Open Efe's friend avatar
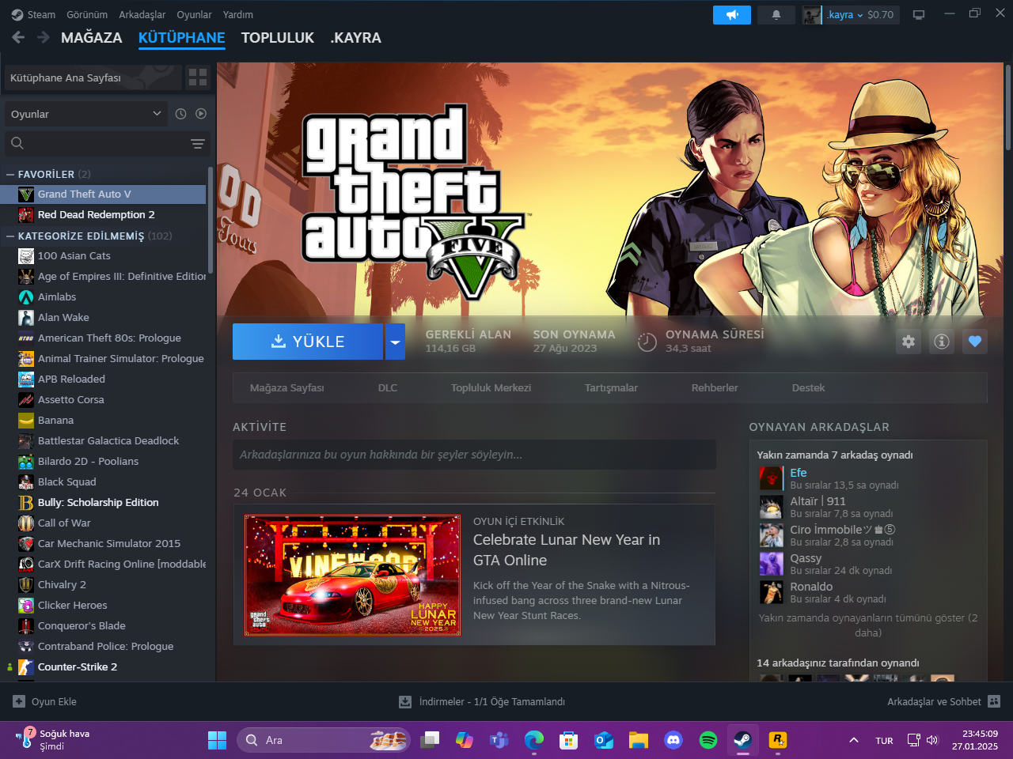 point(771,478)
